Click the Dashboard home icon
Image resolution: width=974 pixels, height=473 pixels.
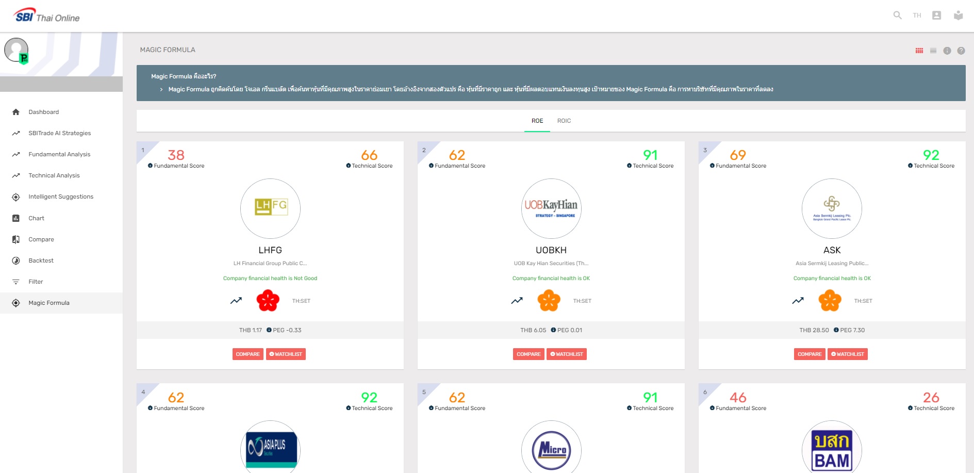pyautogui.click(x=16, y=112)
